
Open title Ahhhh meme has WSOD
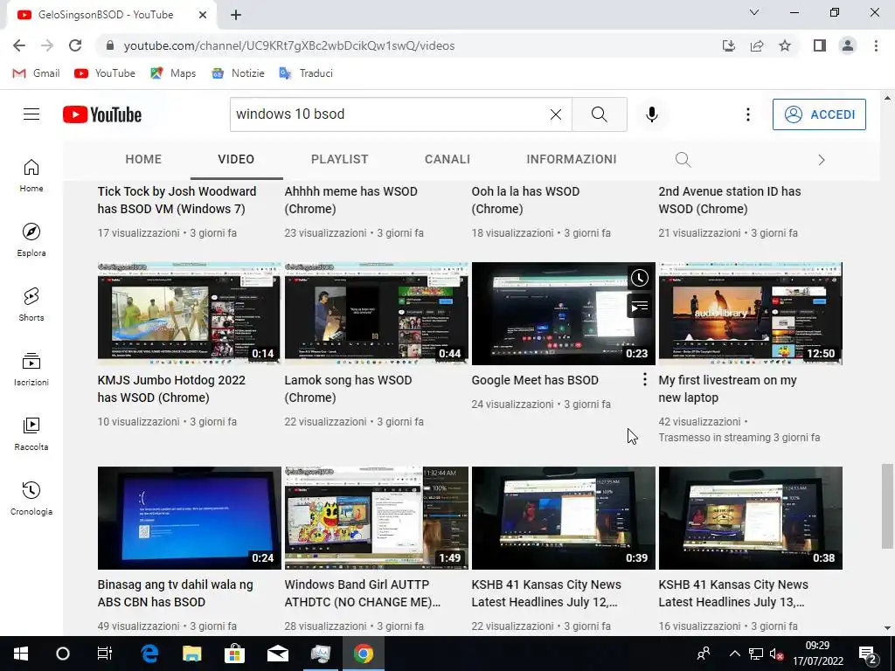351,200
